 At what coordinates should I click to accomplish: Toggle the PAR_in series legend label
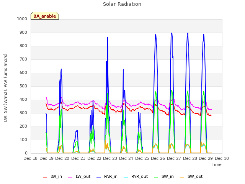tap(111, 176)
